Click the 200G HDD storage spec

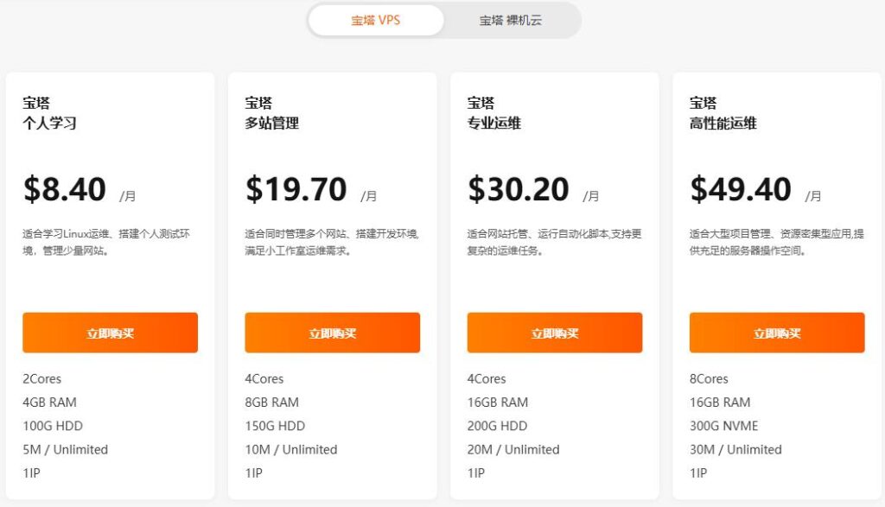[497, 426]
